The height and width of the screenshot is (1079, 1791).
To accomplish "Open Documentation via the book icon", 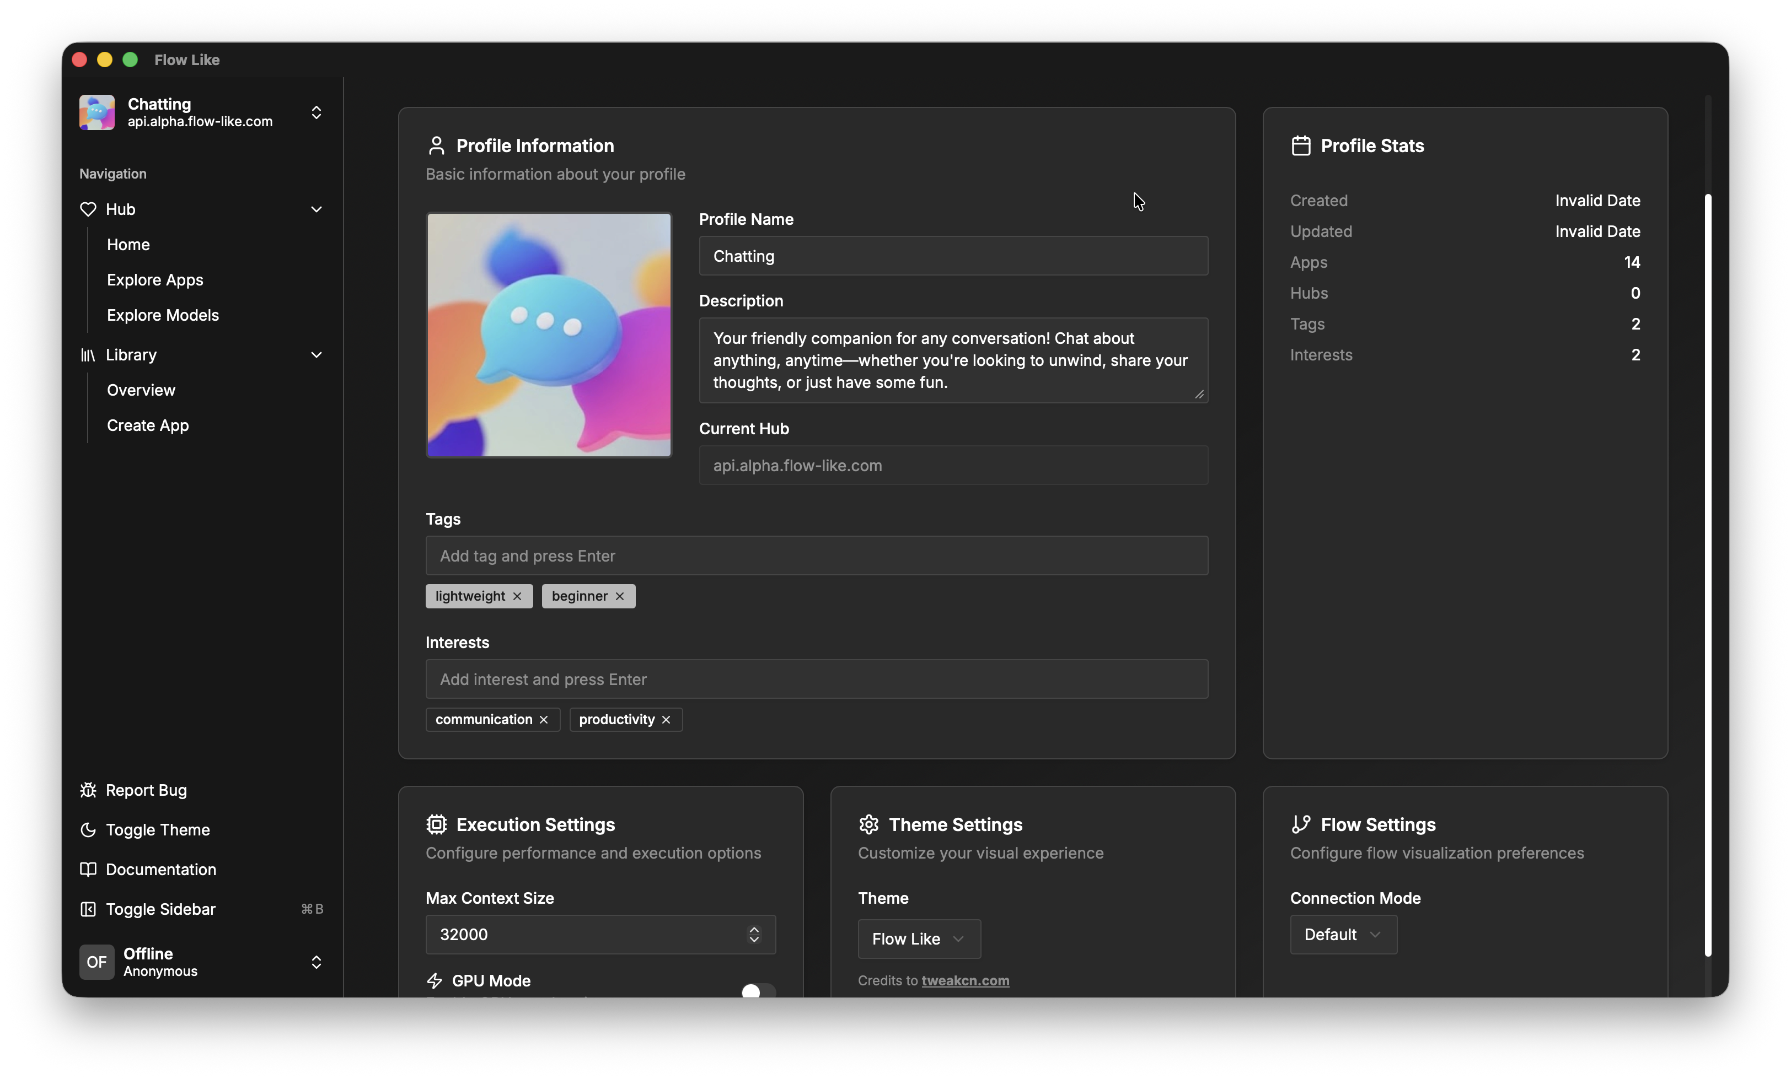I will (x=88, y=870).
